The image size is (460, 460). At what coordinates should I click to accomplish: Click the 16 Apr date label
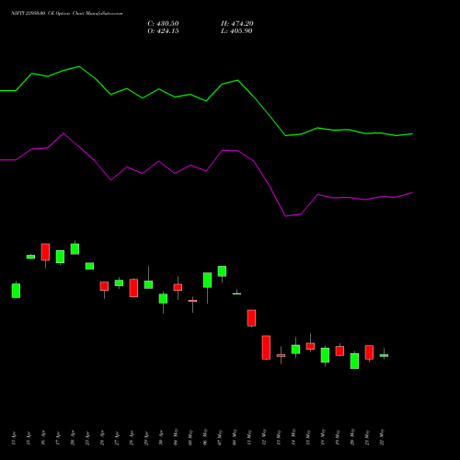click(43, 437)
